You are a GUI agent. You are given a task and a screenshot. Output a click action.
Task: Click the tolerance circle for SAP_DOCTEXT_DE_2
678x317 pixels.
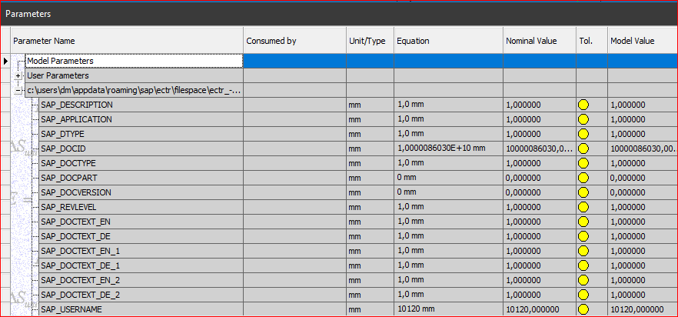(583, 295)
